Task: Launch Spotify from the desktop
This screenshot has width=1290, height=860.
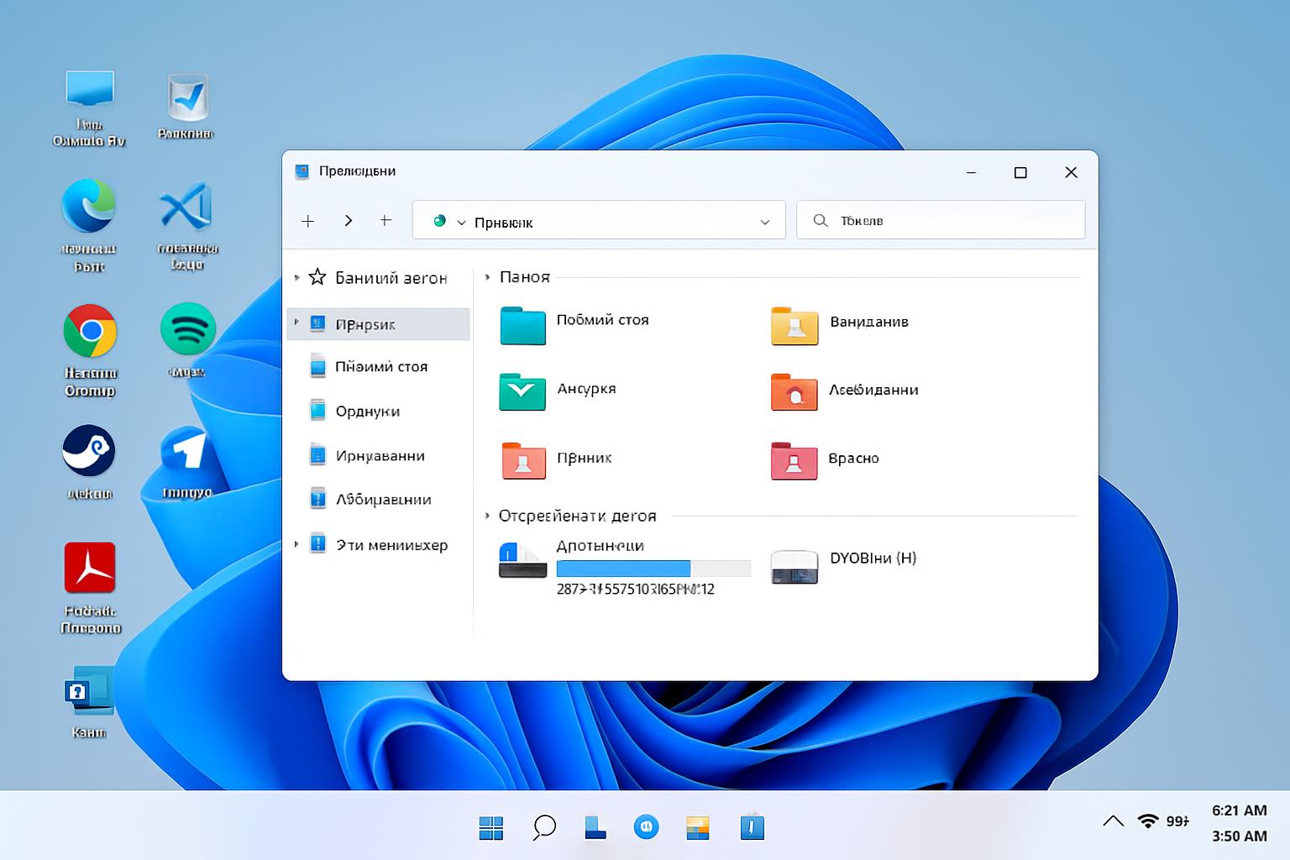Action: (x=187, y=329)
